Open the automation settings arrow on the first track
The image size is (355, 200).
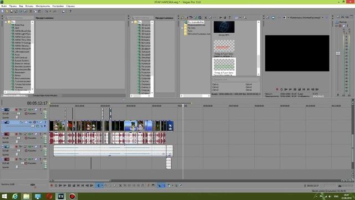32,110
